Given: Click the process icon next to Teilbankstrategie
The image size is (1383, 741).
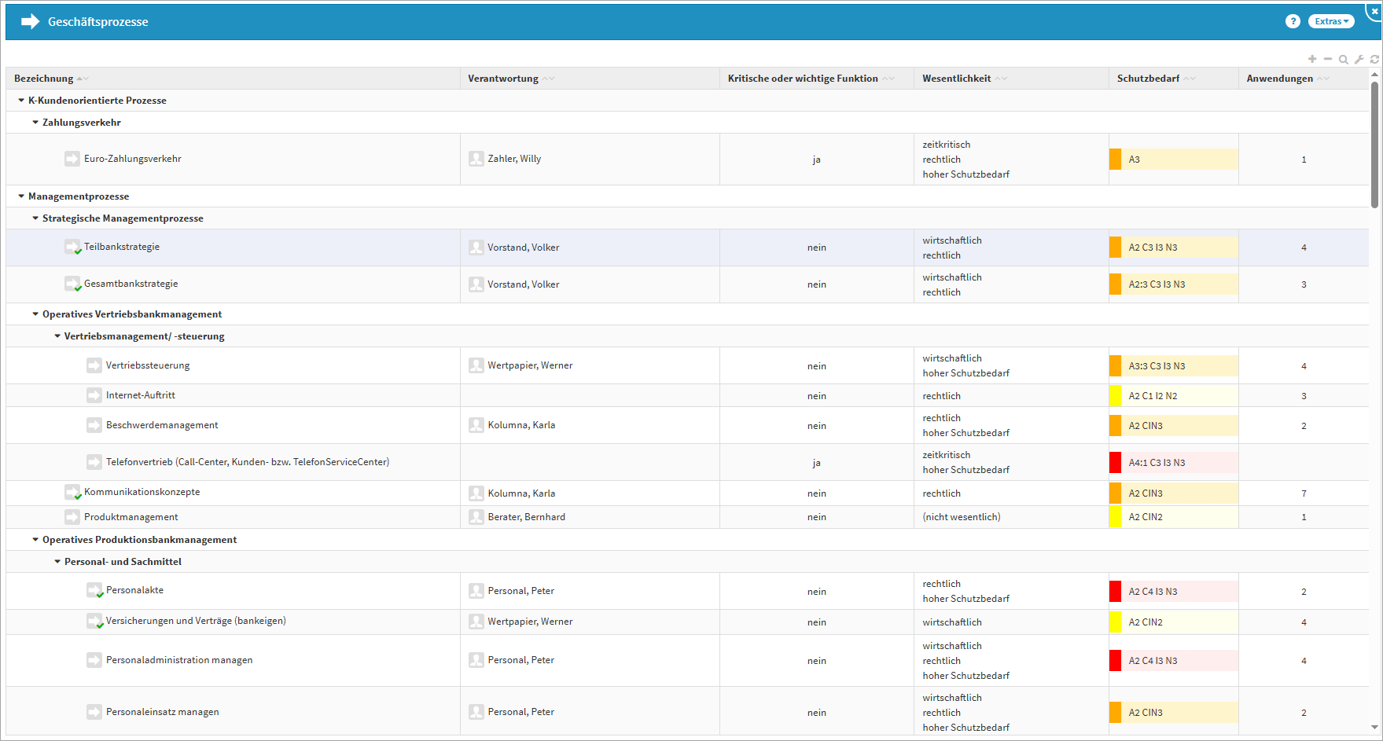Looking at the screenshot, I should coord(72,247).
